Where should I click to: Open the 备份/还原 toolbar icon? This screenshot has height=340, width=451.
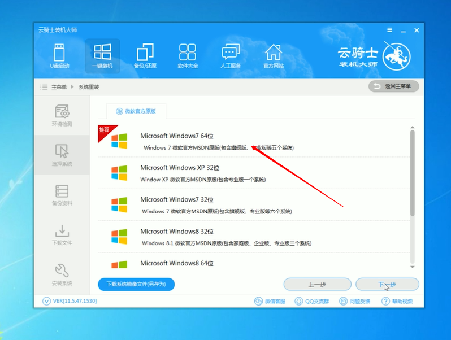point(145,56)
